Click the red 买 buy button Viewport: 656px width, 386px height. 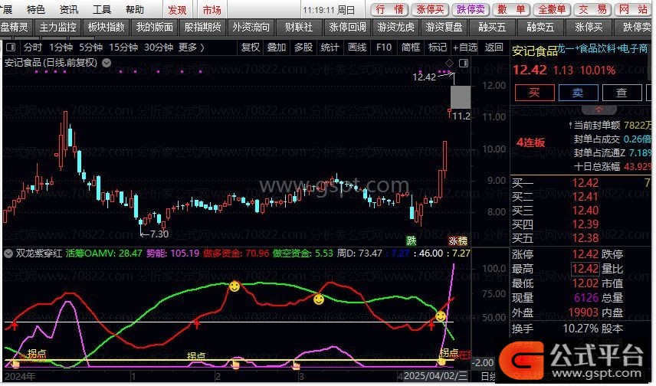coord(535,93)
